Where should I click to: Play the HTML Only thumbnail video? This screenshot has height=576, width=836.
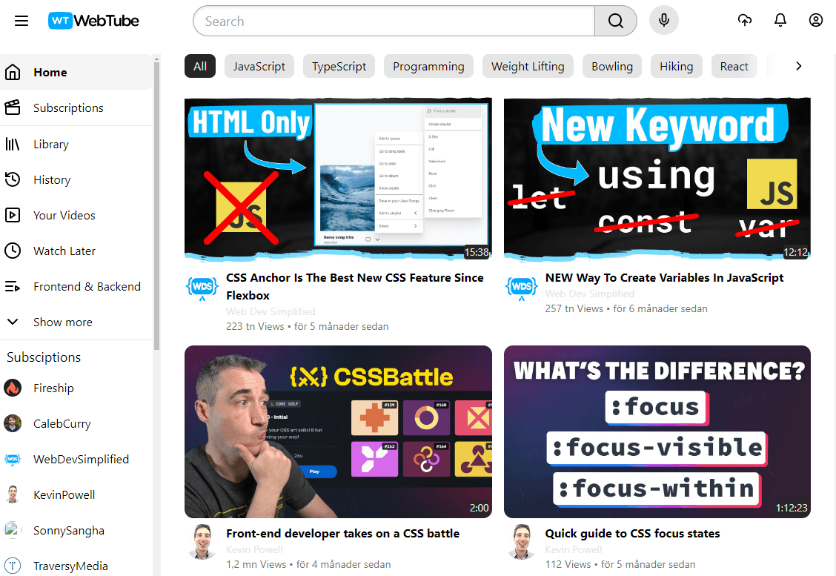pyautogui.click(x=338, y=179)
